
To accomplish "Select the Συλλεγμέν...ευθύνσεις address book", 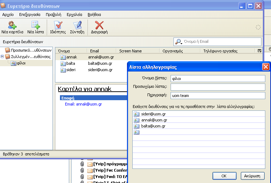I will 28,57.
